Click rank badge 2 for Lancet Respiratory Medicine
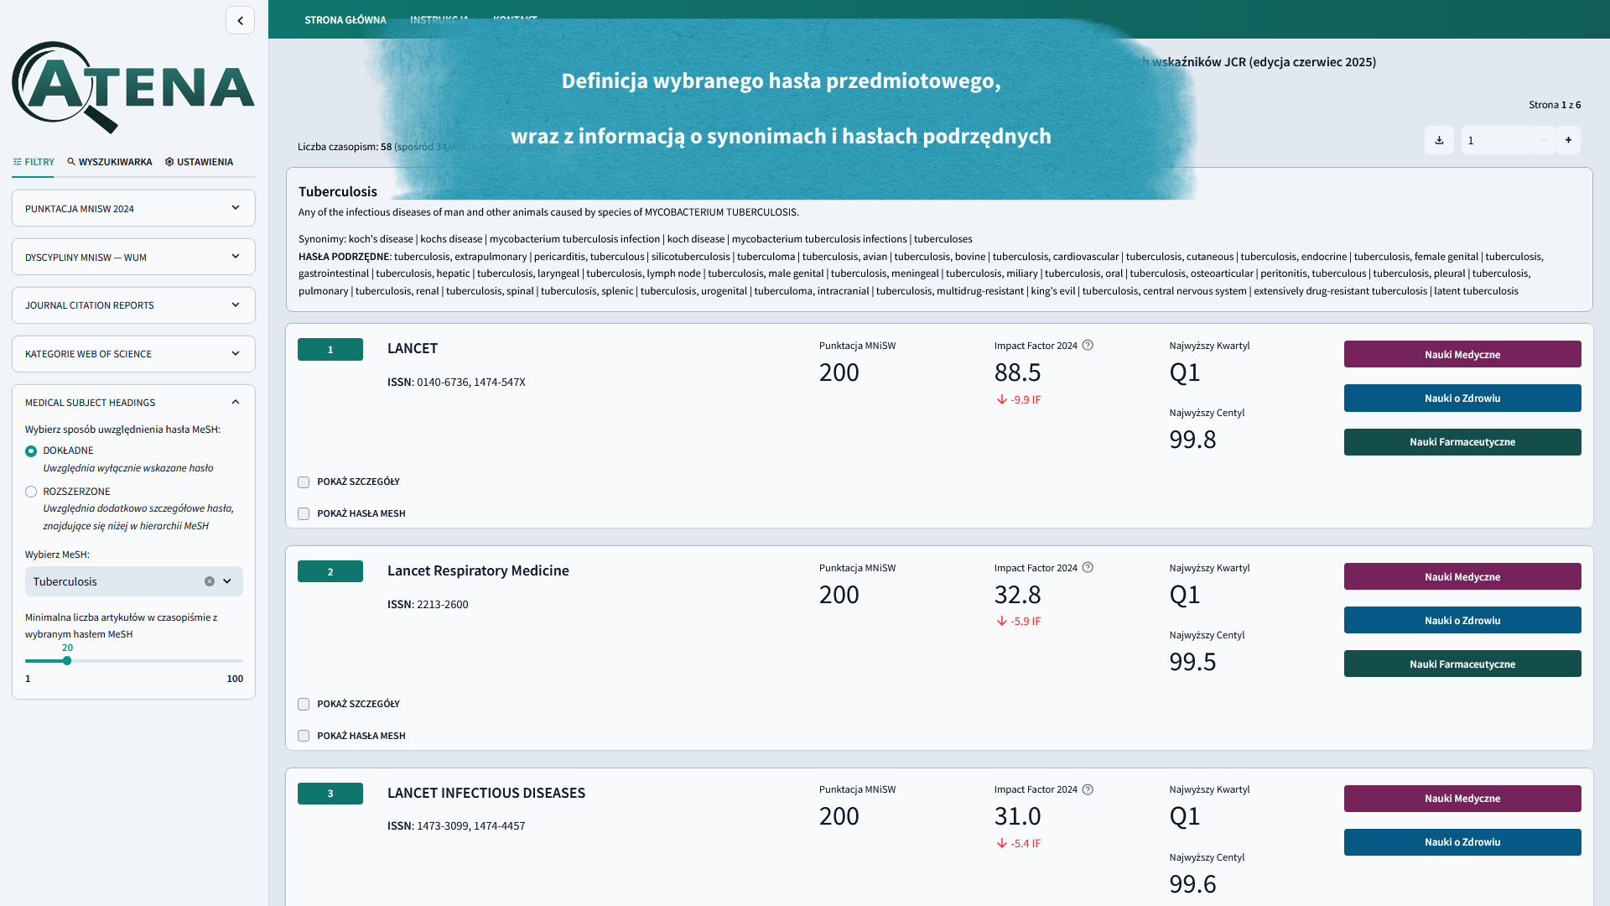The image size is (1610, 906). click(x=330, y=571)
